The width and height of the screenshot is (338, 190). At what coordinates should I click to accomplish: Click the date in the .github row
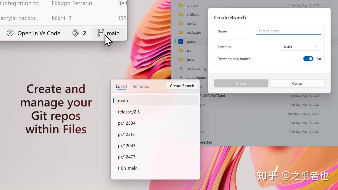304,5
